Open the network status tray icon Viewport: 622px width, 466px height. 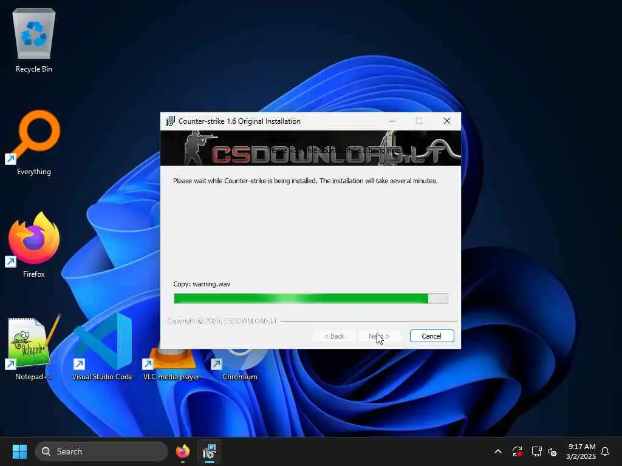click(536, 451)
